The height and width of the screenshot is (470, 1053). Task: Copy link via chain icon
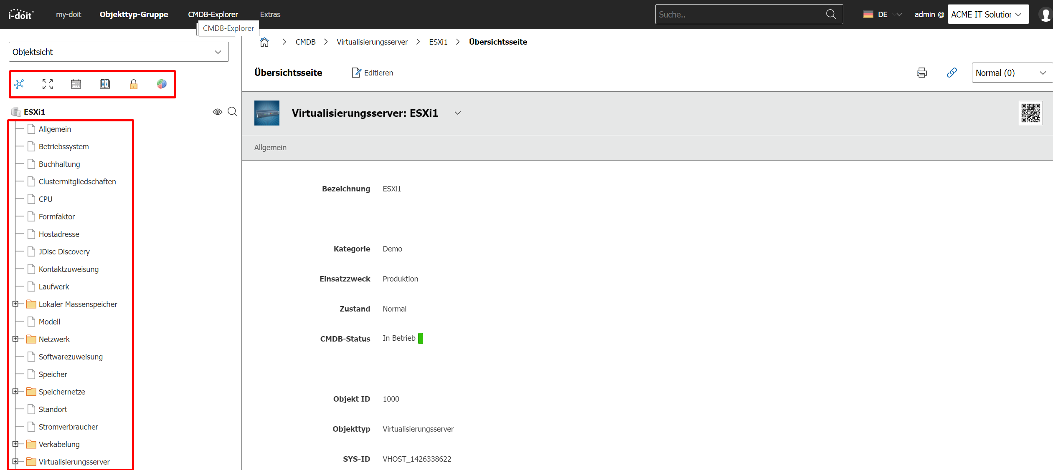[x=952, y=73]
